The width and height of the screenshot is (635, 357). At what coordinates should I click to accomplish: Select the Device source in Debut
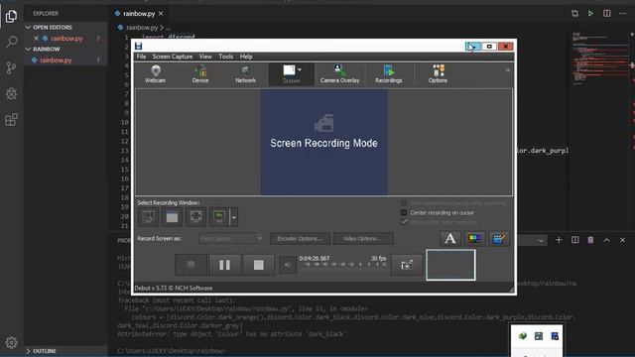click(x=200, y=74)
